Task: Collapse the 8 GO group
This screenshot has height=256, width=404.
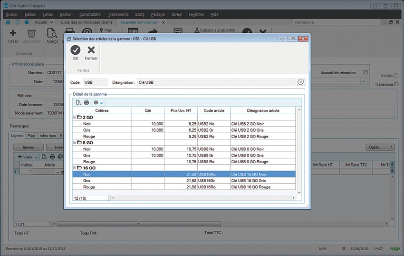Action: click(75, 142)
